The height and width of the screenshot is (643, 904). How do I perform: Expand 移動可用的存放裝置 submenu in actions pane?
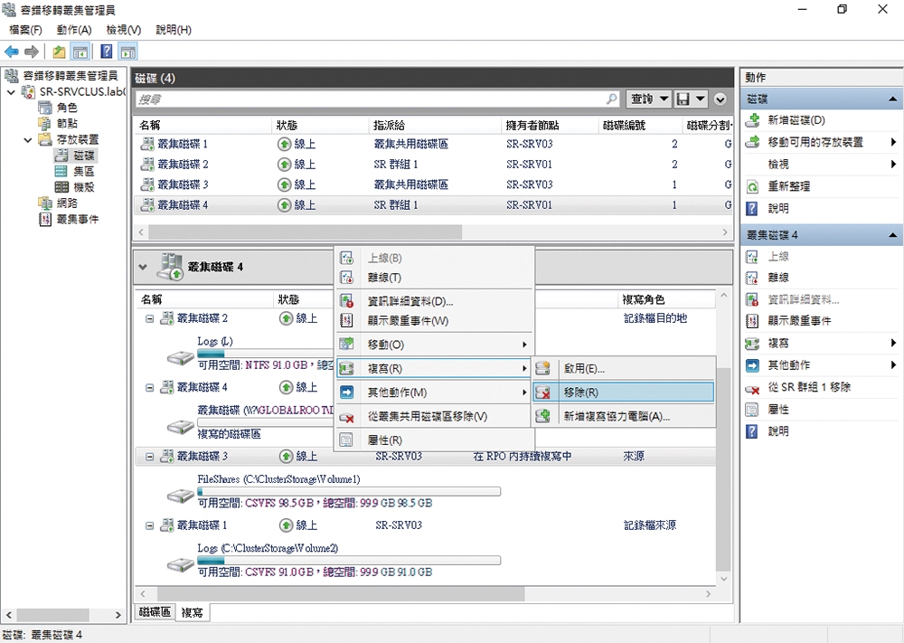pos(894,142)
